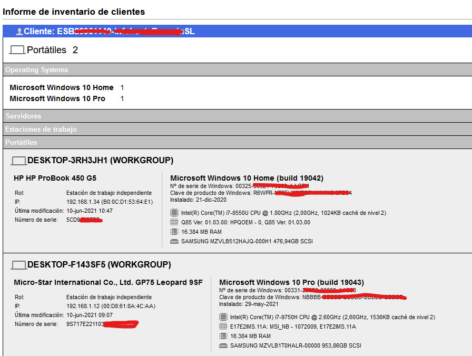Click Microsoft Windows 10 Pro (build 19043) heading

[x=291, y=282]
